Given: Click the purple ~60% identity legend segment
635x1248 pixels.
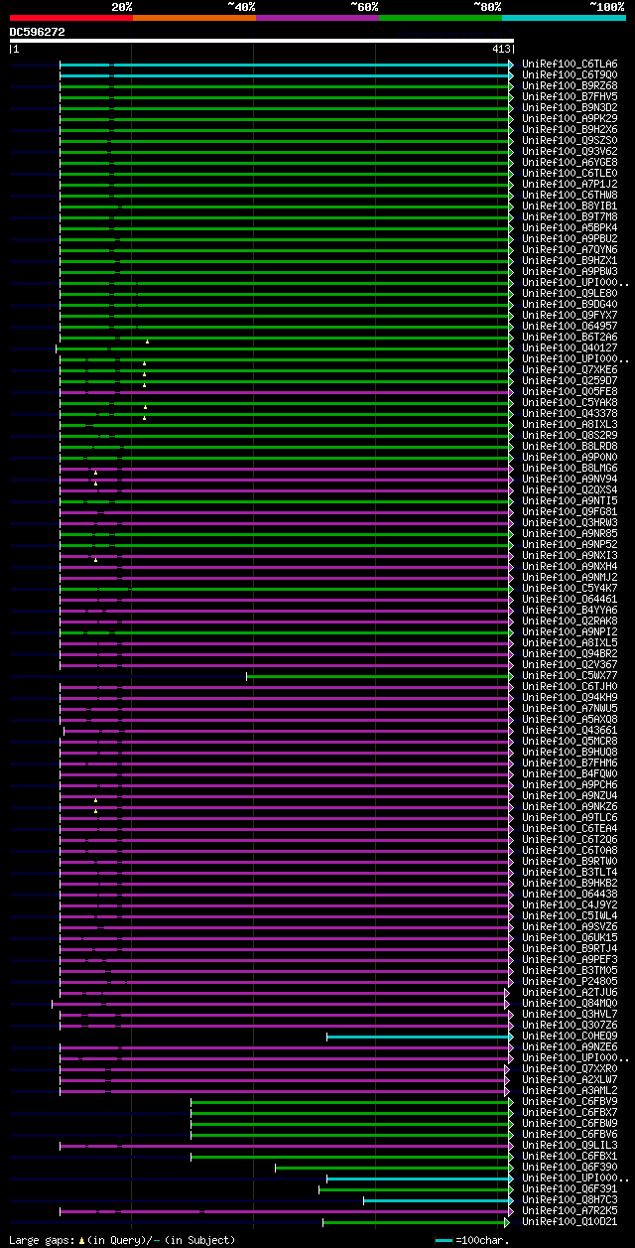Looking at the screenshot, I should tap(317, 17).
